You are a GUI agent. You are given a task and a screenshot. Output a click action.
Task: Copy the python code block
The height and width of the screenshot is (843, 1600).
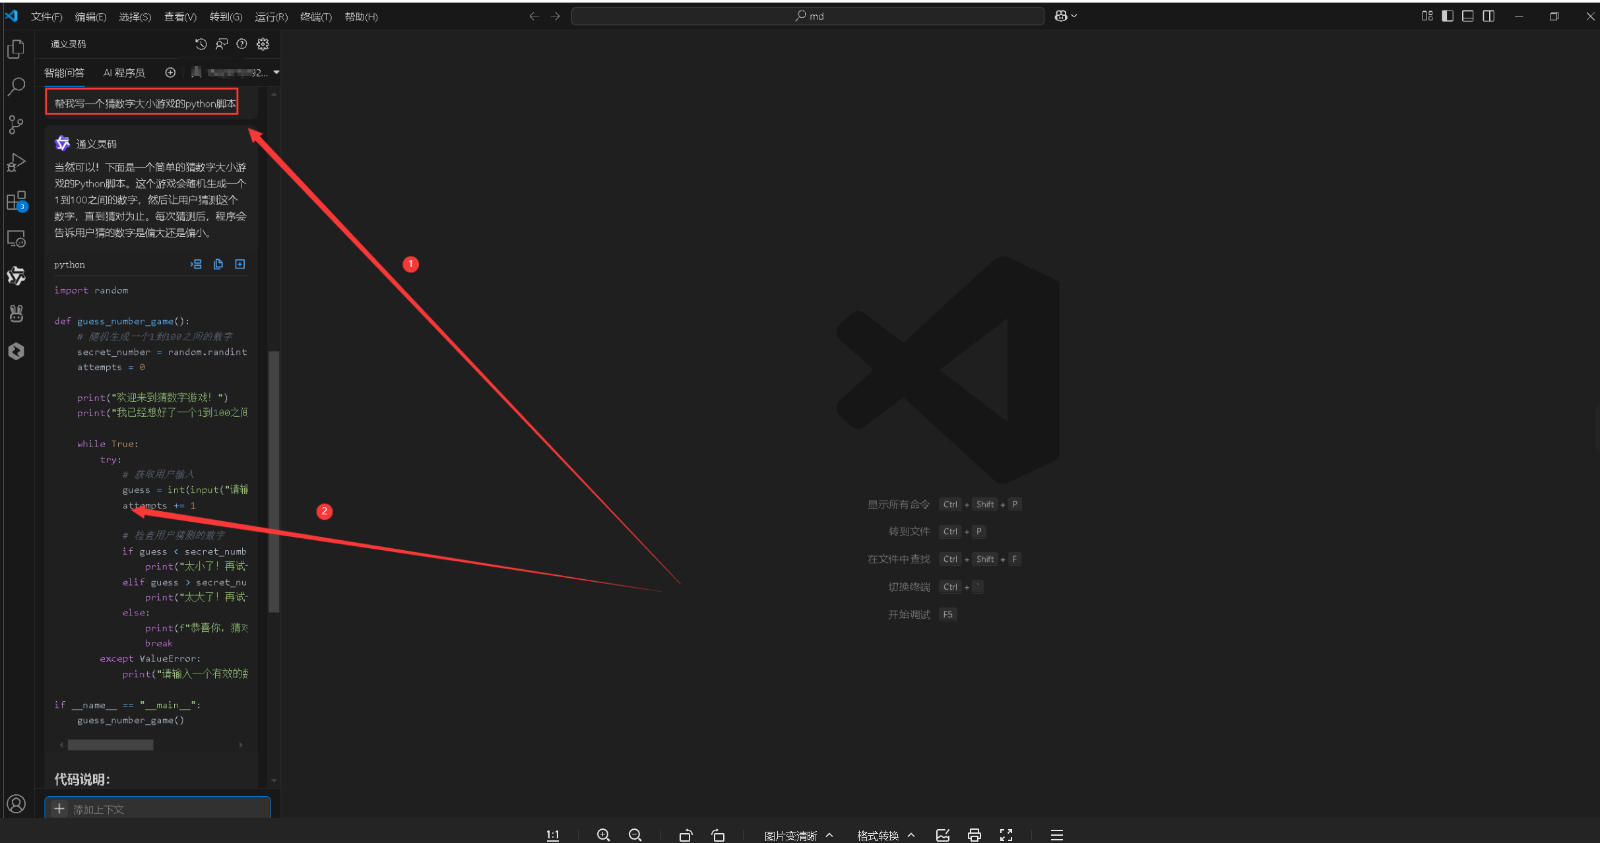[x=218, y=265]
